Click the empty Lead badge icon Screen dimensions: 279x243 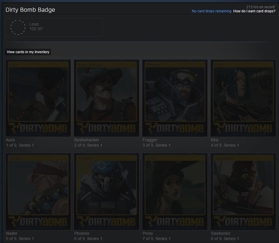[18, 27]
